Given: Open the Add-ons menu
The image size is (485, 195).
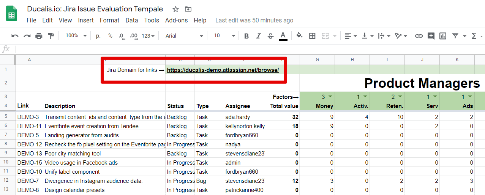Looking at the screenshot, I should point(176,20).
